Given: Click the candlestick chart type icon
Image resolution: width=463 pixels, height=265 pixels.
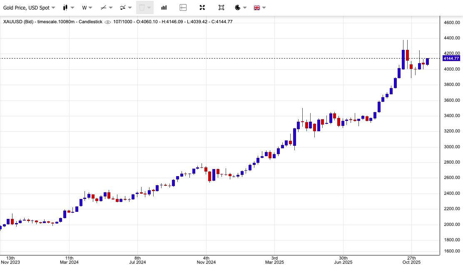Looking at the screenshot, I should 65,7.
